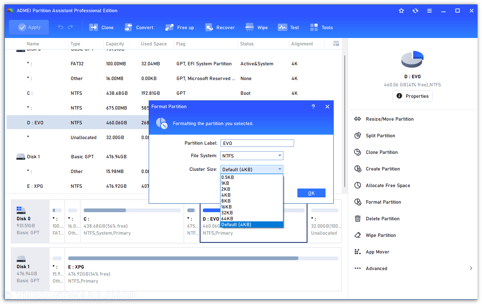Click the Disk 1 icon in disk map
Screen dimensions: 482x304
tap(21, 259)
